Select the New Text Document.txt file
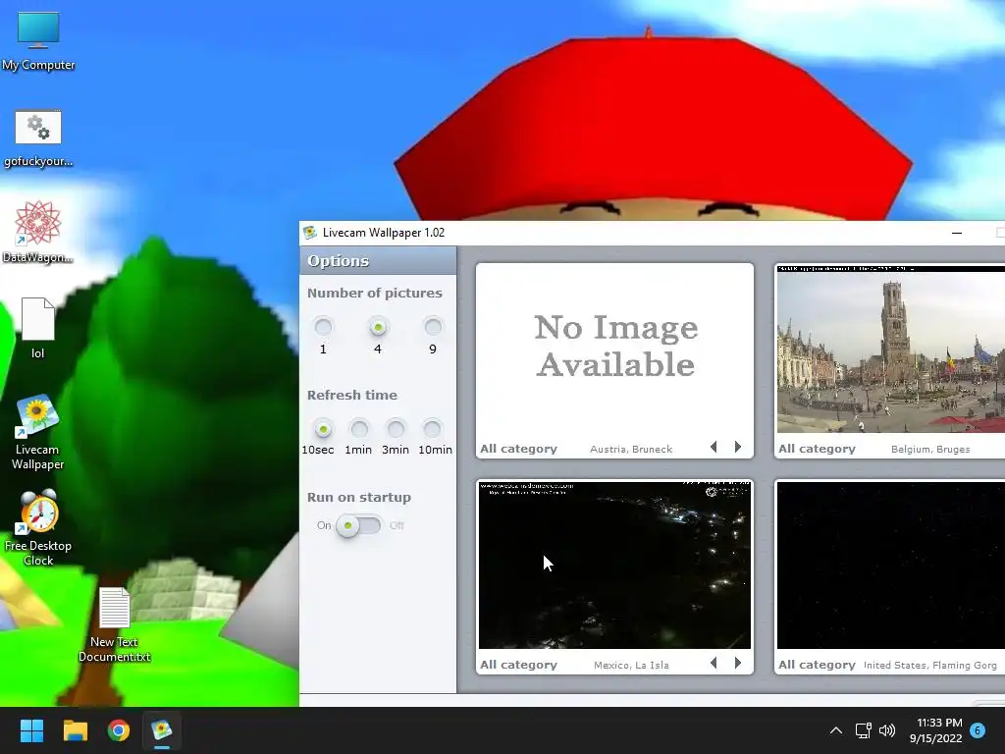This screenshot has width=1005, height=754. [114, 624]
